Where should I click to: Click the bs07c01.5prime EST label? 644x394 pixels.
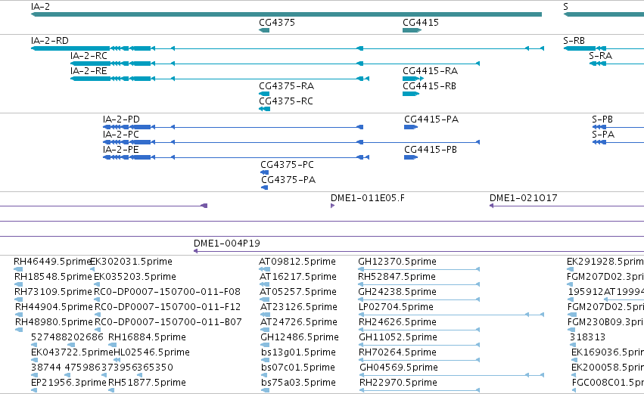(x=298, y=368)
